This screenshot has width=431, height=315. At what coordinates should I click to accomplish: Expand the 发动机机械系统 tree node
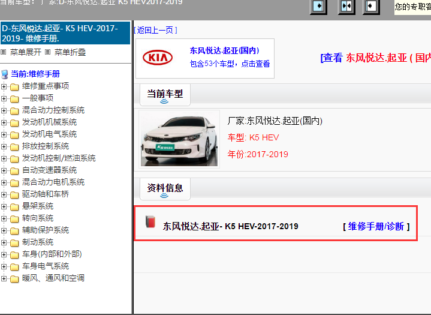coord(4,122)
